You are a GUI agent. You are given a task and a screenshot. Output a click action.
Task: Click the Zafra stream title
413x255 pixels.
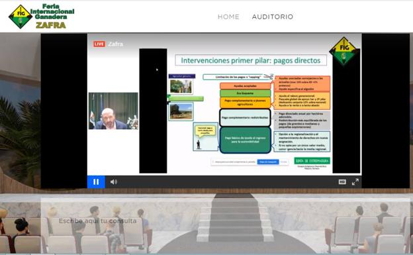click(x=115, y=44)
